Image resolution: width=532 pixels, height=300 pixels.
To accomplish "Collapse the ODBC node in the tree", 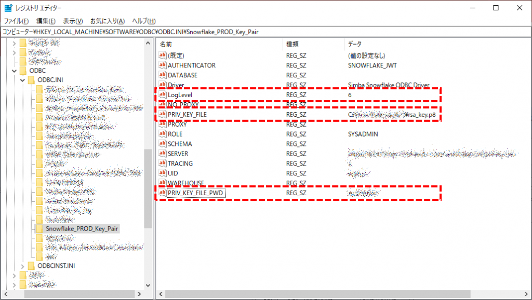I will [x=15, y=70].
